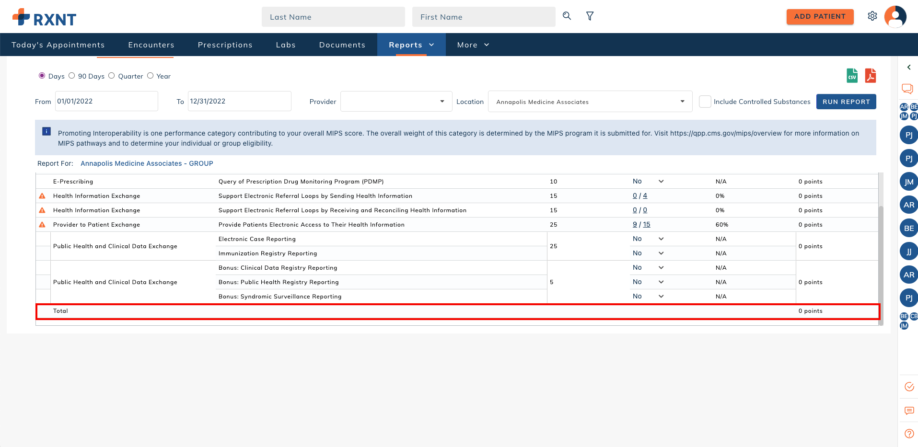Click the blue info icon in banner
Viewport: 918px width, 447px height.
[46, 131]
